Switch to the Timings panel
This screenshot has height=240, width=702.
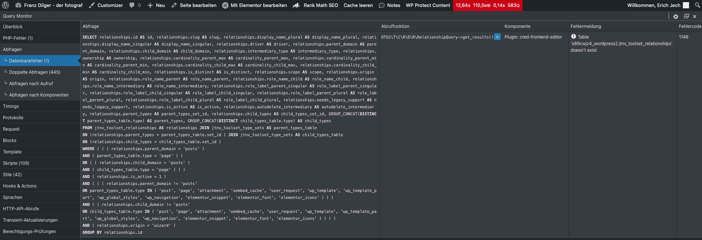[40, 106]
